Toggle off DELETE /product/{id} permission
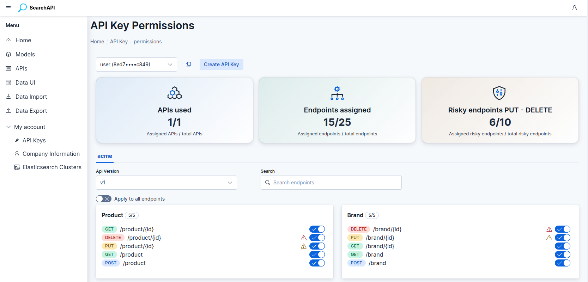The image size is (588, 282). [x=317, y=238]
